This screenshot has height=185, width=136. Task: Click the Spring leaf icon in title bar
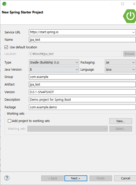(x=4, y=4)
